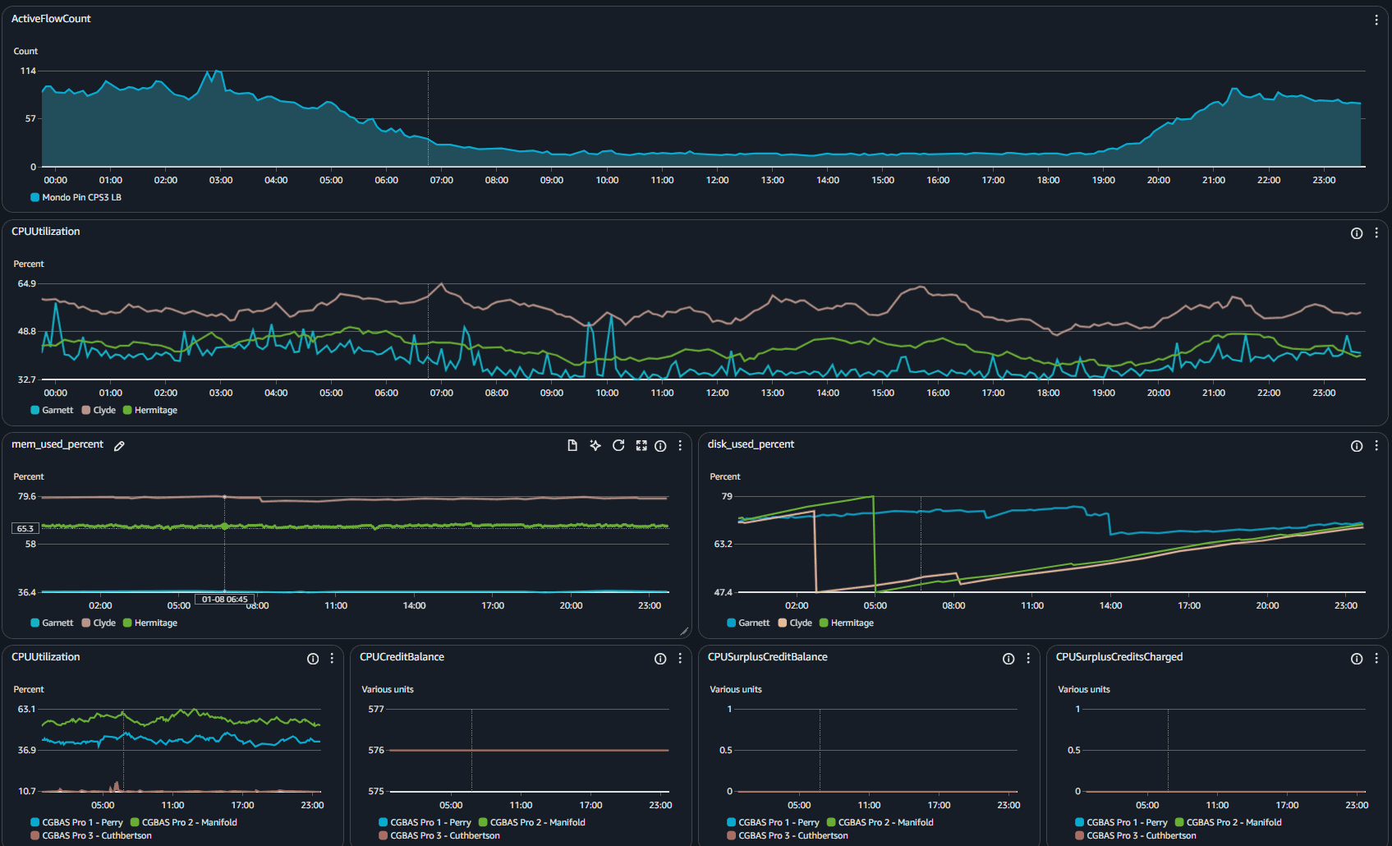Toggle CGBAS Pro 2 - Manifold in CPUSurplusCreditBalance legend
Viewport: 1392px width, 846px height.
880,822
